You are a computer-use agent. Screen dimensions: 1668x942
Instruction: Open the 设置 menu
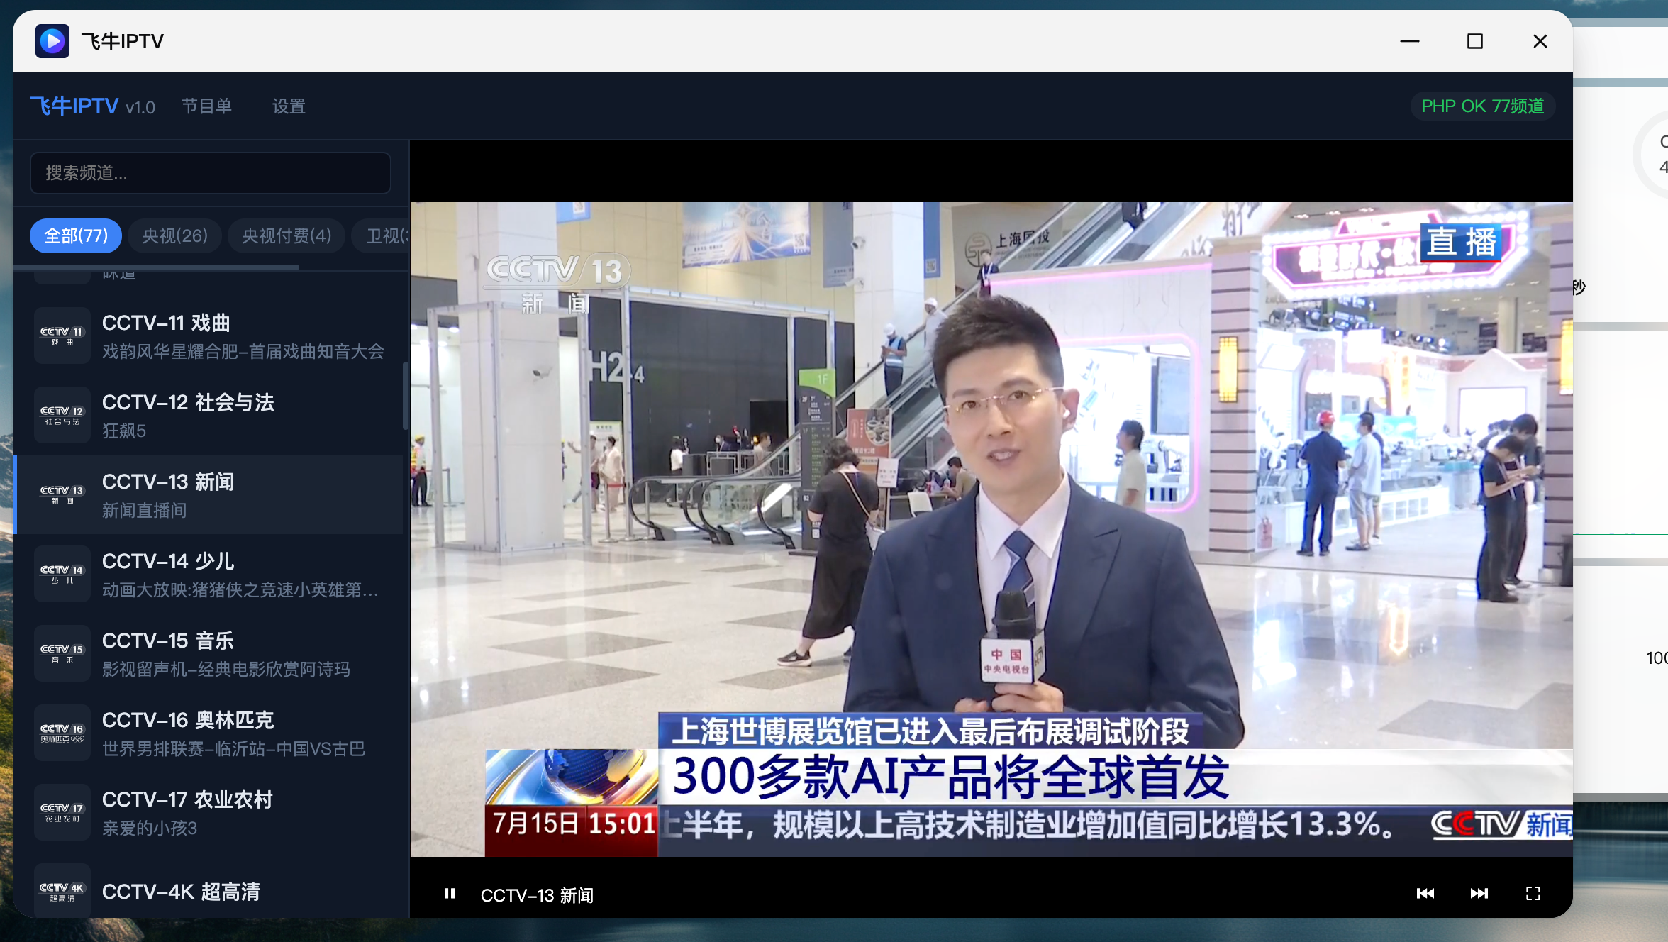point(289,106)
